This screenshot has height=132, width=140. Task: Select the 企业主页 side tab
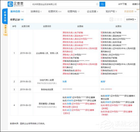pos(5,16)
